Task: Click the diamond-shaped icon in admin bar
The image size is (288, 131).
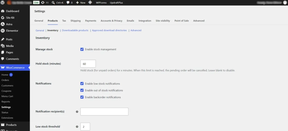Action: tap(90, 3)
